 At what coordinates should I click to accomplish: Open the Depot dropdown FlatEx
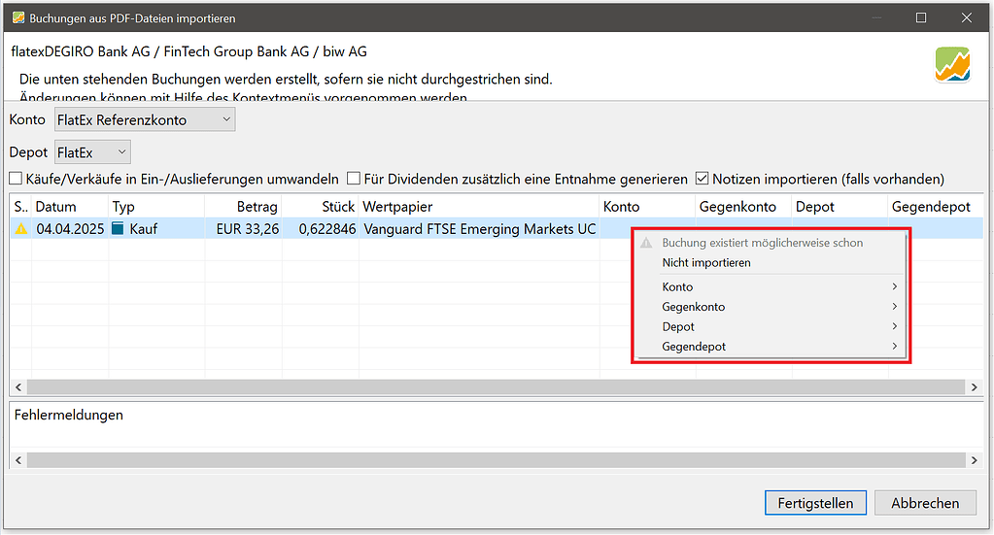coord(92,152)
